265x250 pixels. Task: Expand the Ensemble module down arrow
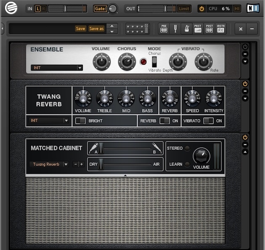[245, 61]
